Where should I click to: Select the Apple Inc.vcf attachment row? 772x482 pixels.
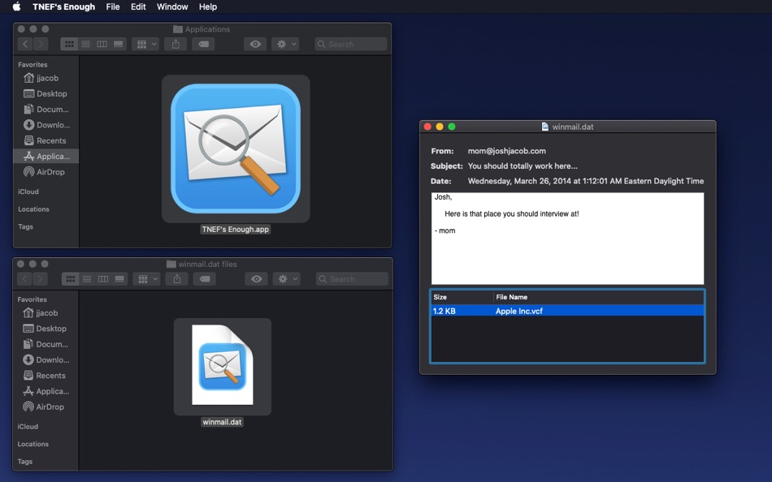(567, 311)
